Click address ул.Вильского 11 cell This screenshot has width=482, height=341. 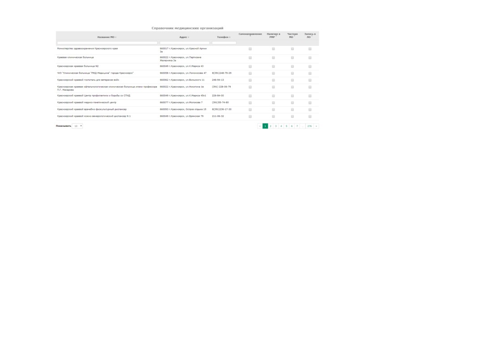(182, 80)
